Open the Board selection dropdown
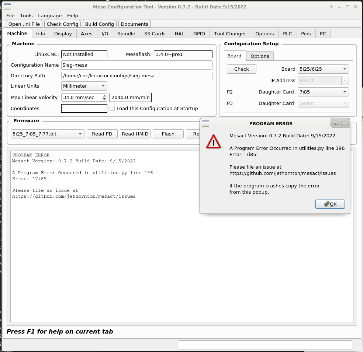Screen dimensions: 363x352 pyautogui.click(x=323, y=69)
